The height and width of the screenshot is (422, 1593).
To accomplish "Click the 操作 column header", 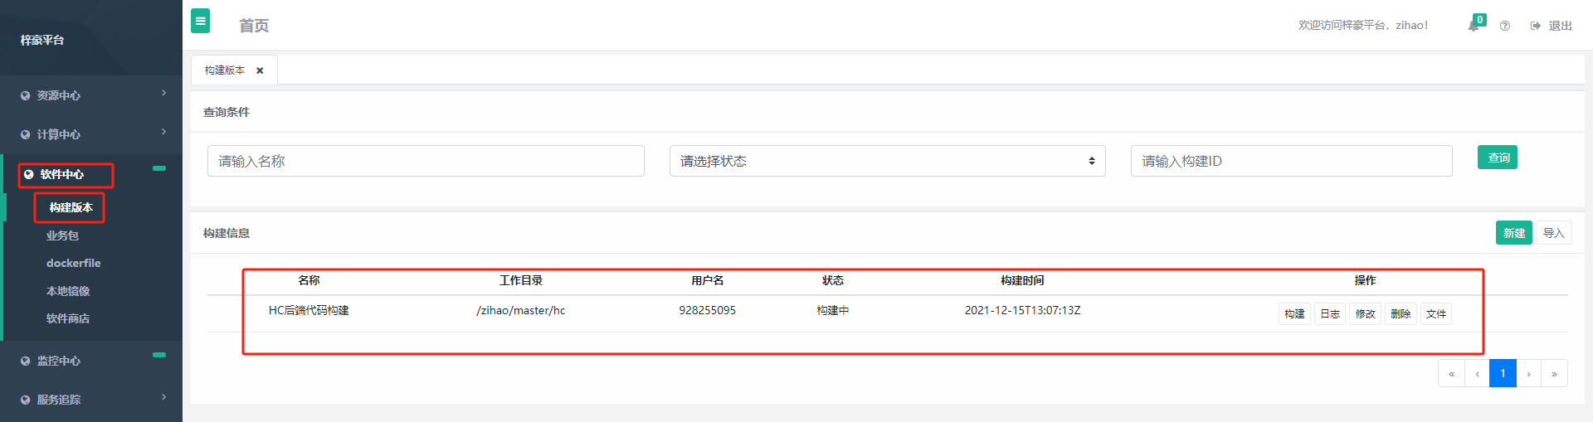I will (x=1365, y=280).
